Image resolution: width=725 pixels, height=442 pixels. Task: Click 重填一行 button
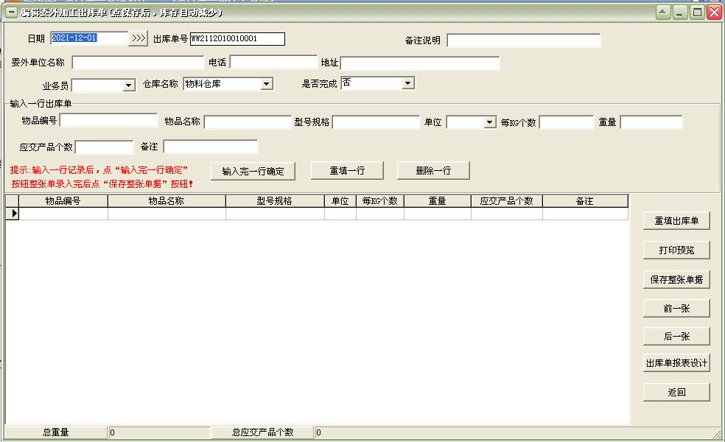pos(347,171)
